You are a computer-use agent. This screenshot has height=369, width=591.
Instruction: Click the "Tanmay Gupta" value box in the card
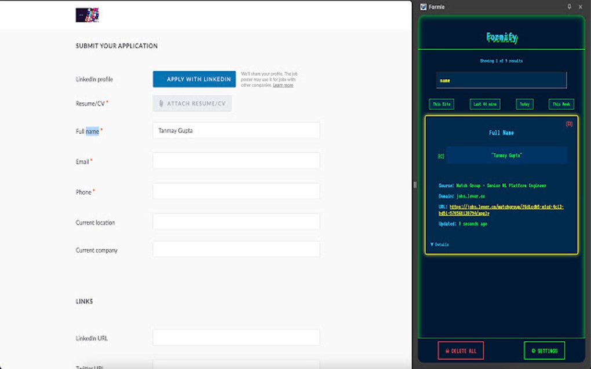click(x=506, y=156)
